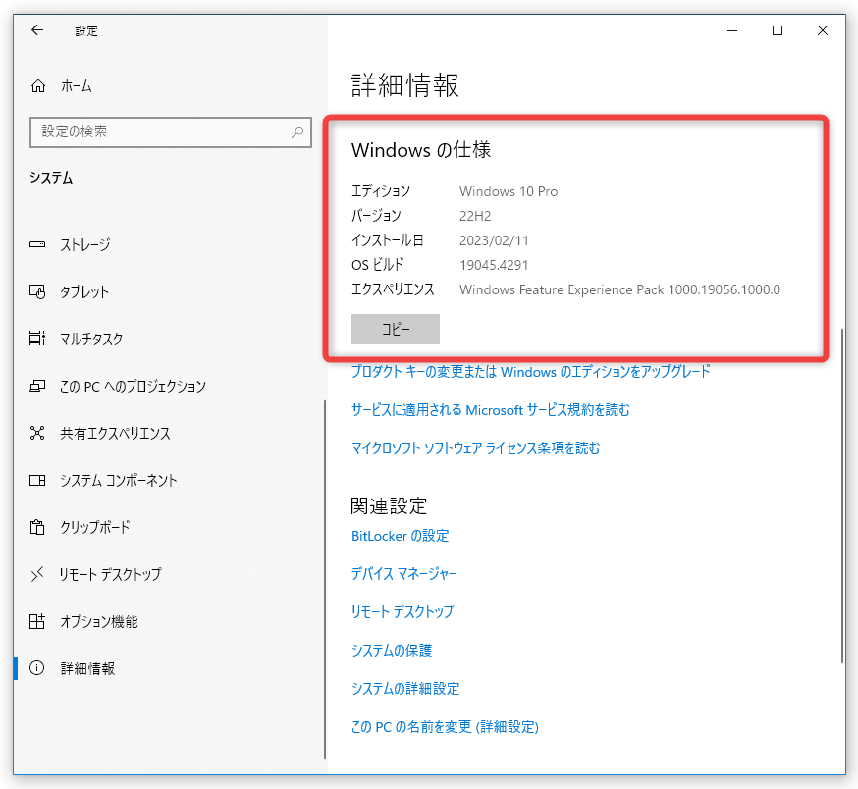Open リモート デスクトップ related settings link

(402, 611)
